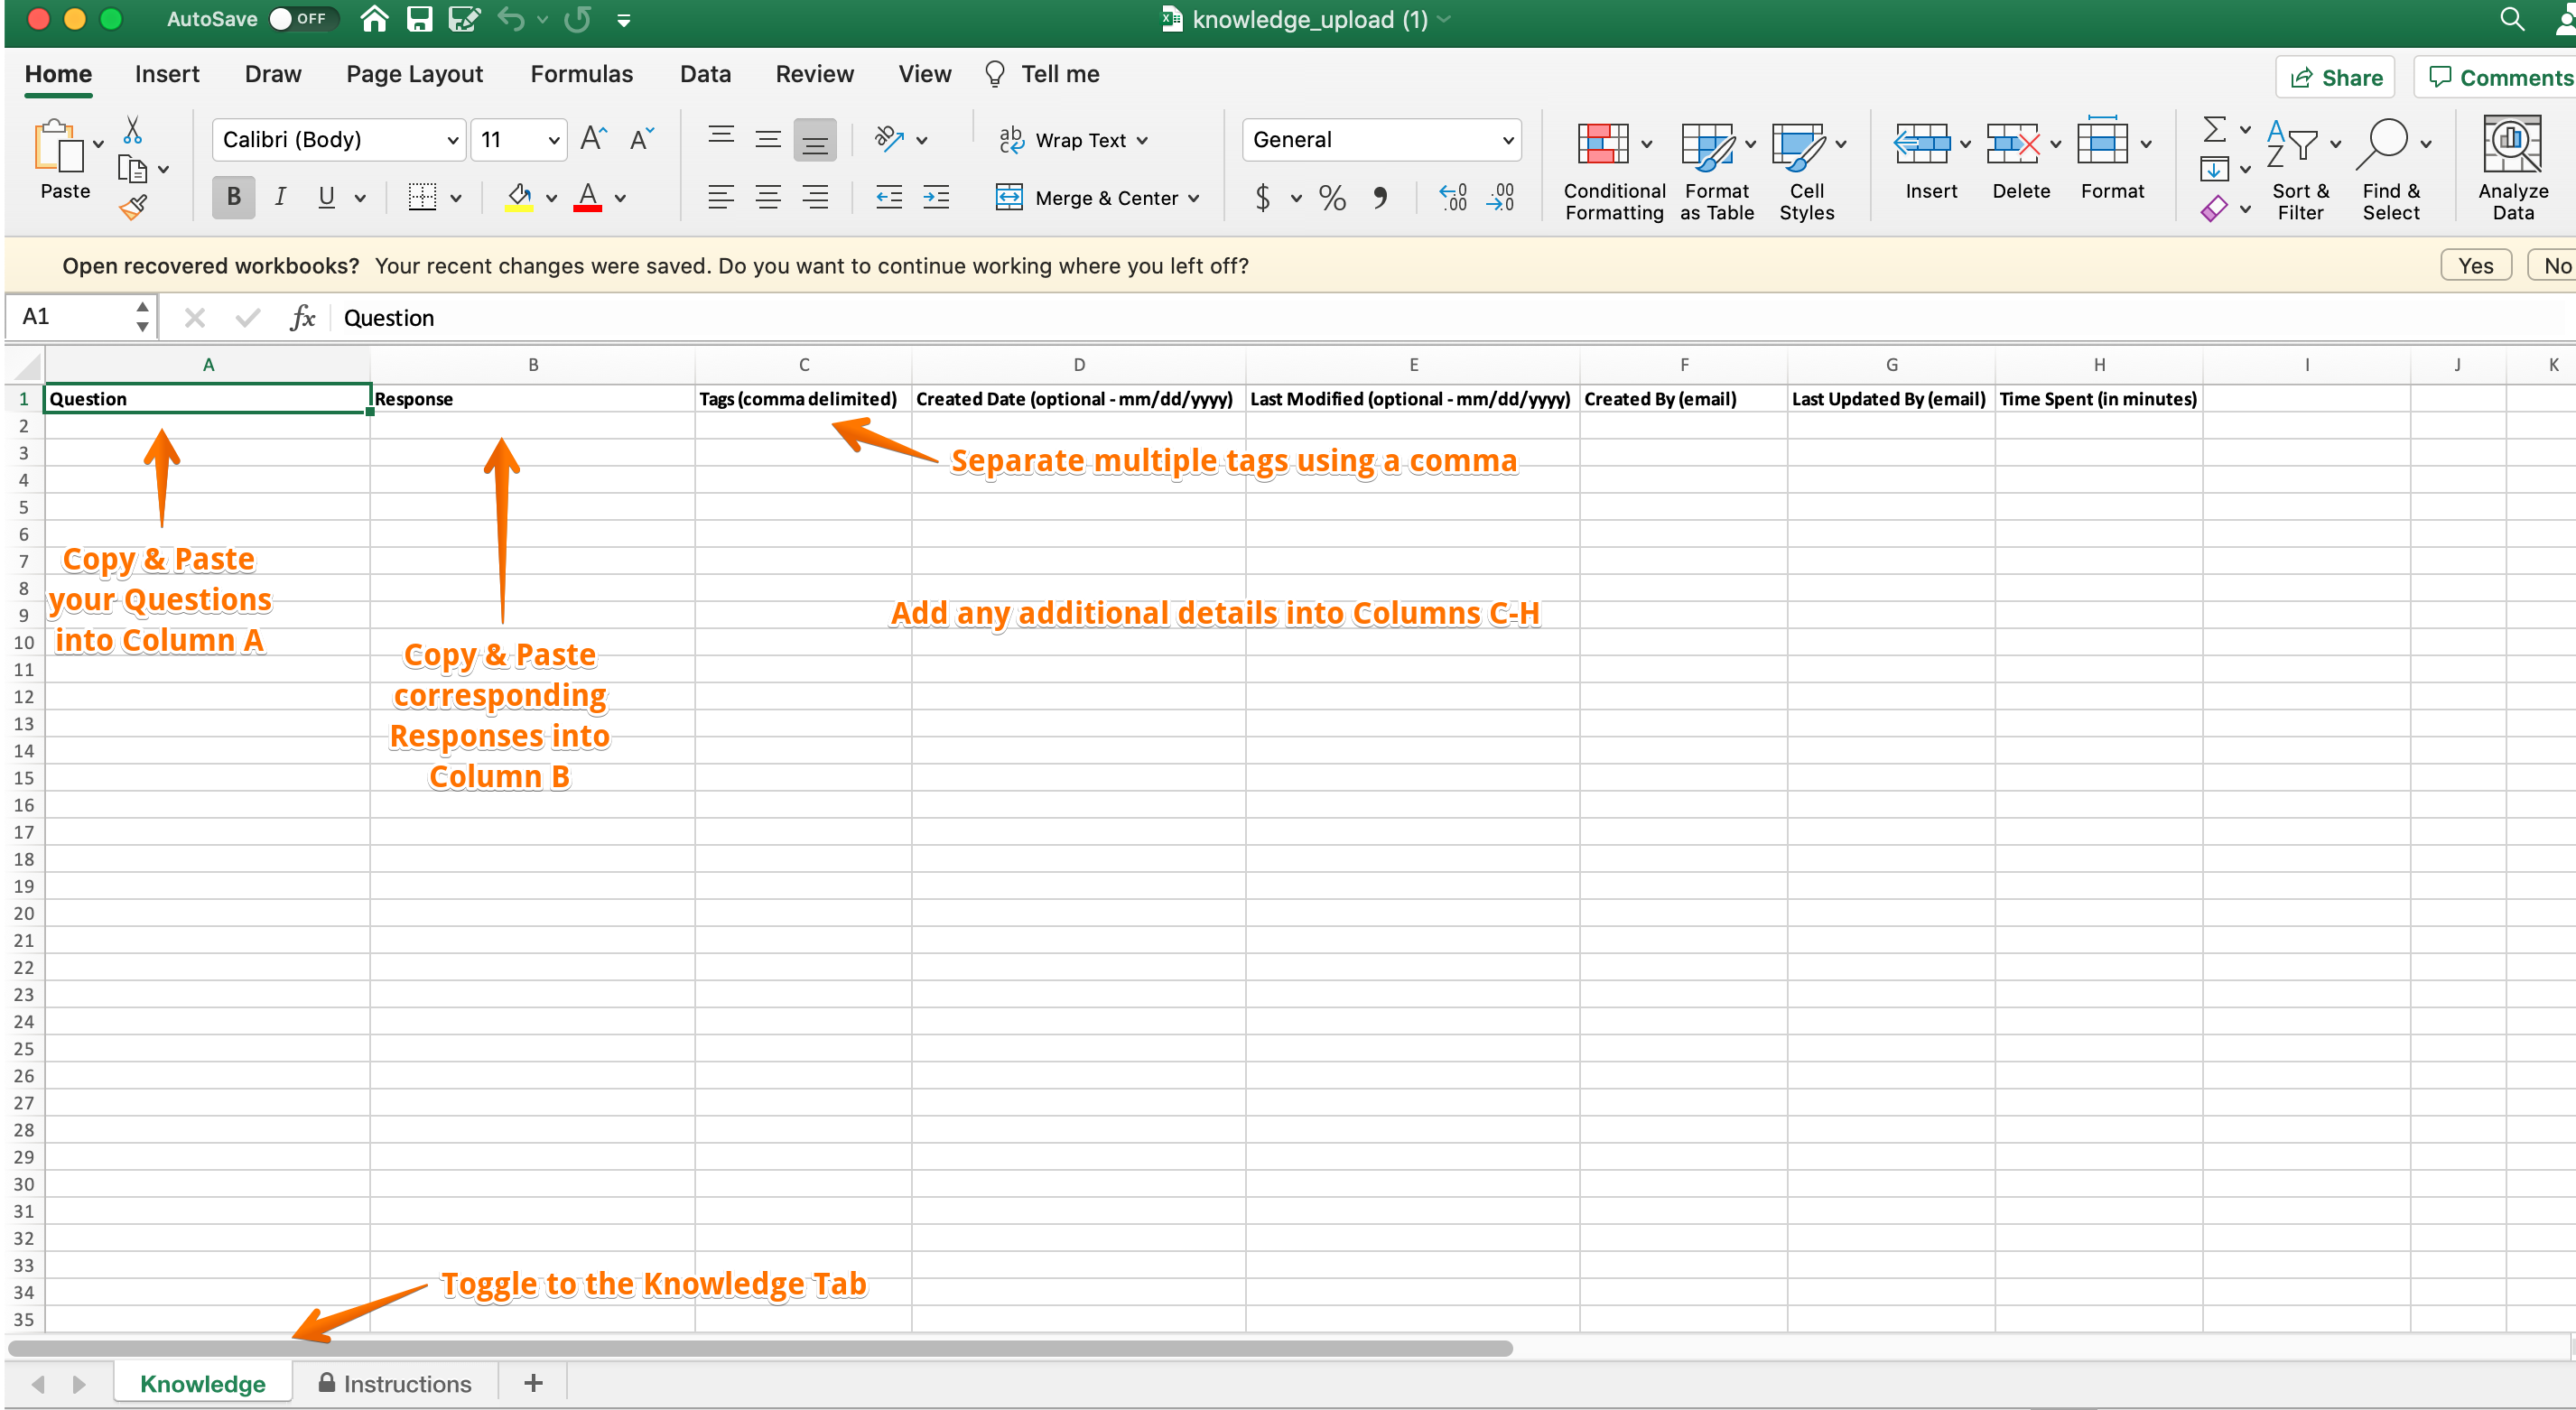Open the Calibri (Body) font dropdown
The image size is (2576, 1410).
(x=452, y=140)
